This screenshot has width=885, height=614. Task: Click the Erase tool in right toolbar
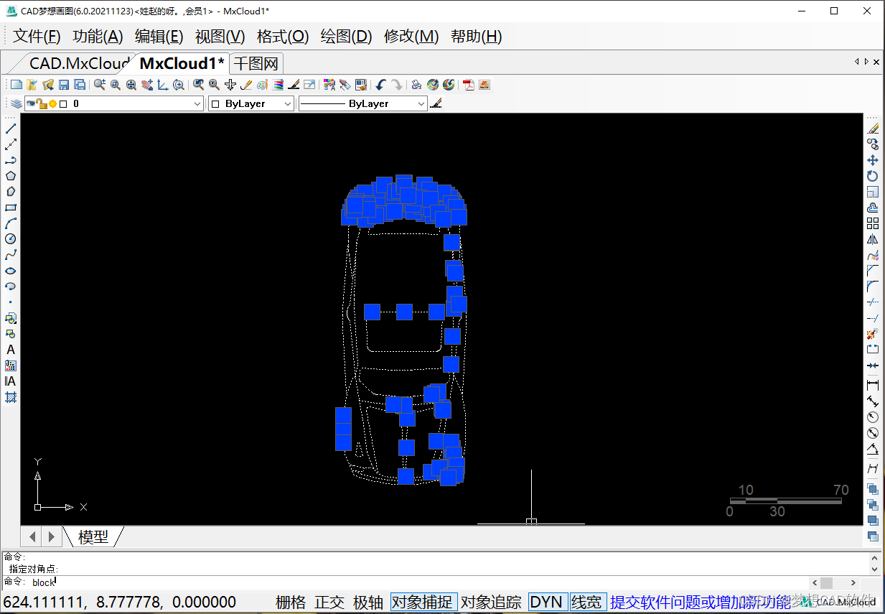873,129
